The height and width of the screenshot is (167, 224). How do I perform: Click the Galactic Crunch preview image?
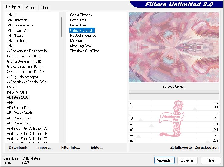click(x=174, y=47)
